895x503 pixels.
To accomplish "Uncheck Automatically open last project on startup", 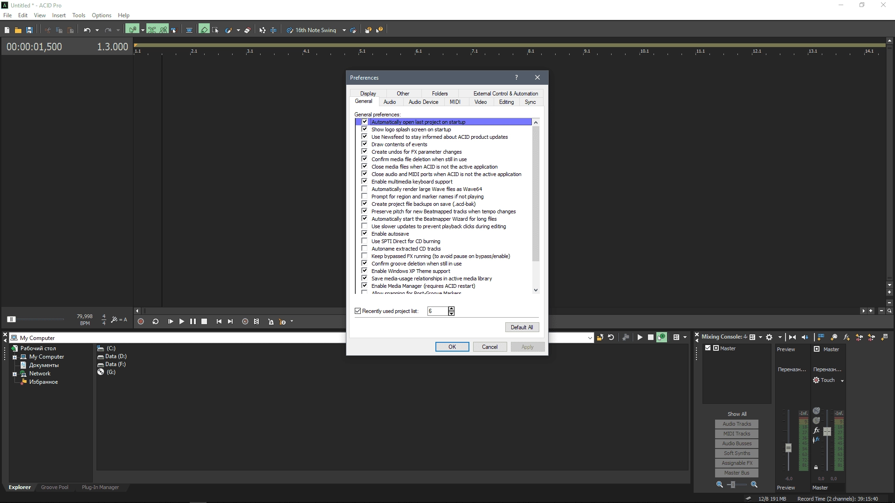I will [365, 122].
